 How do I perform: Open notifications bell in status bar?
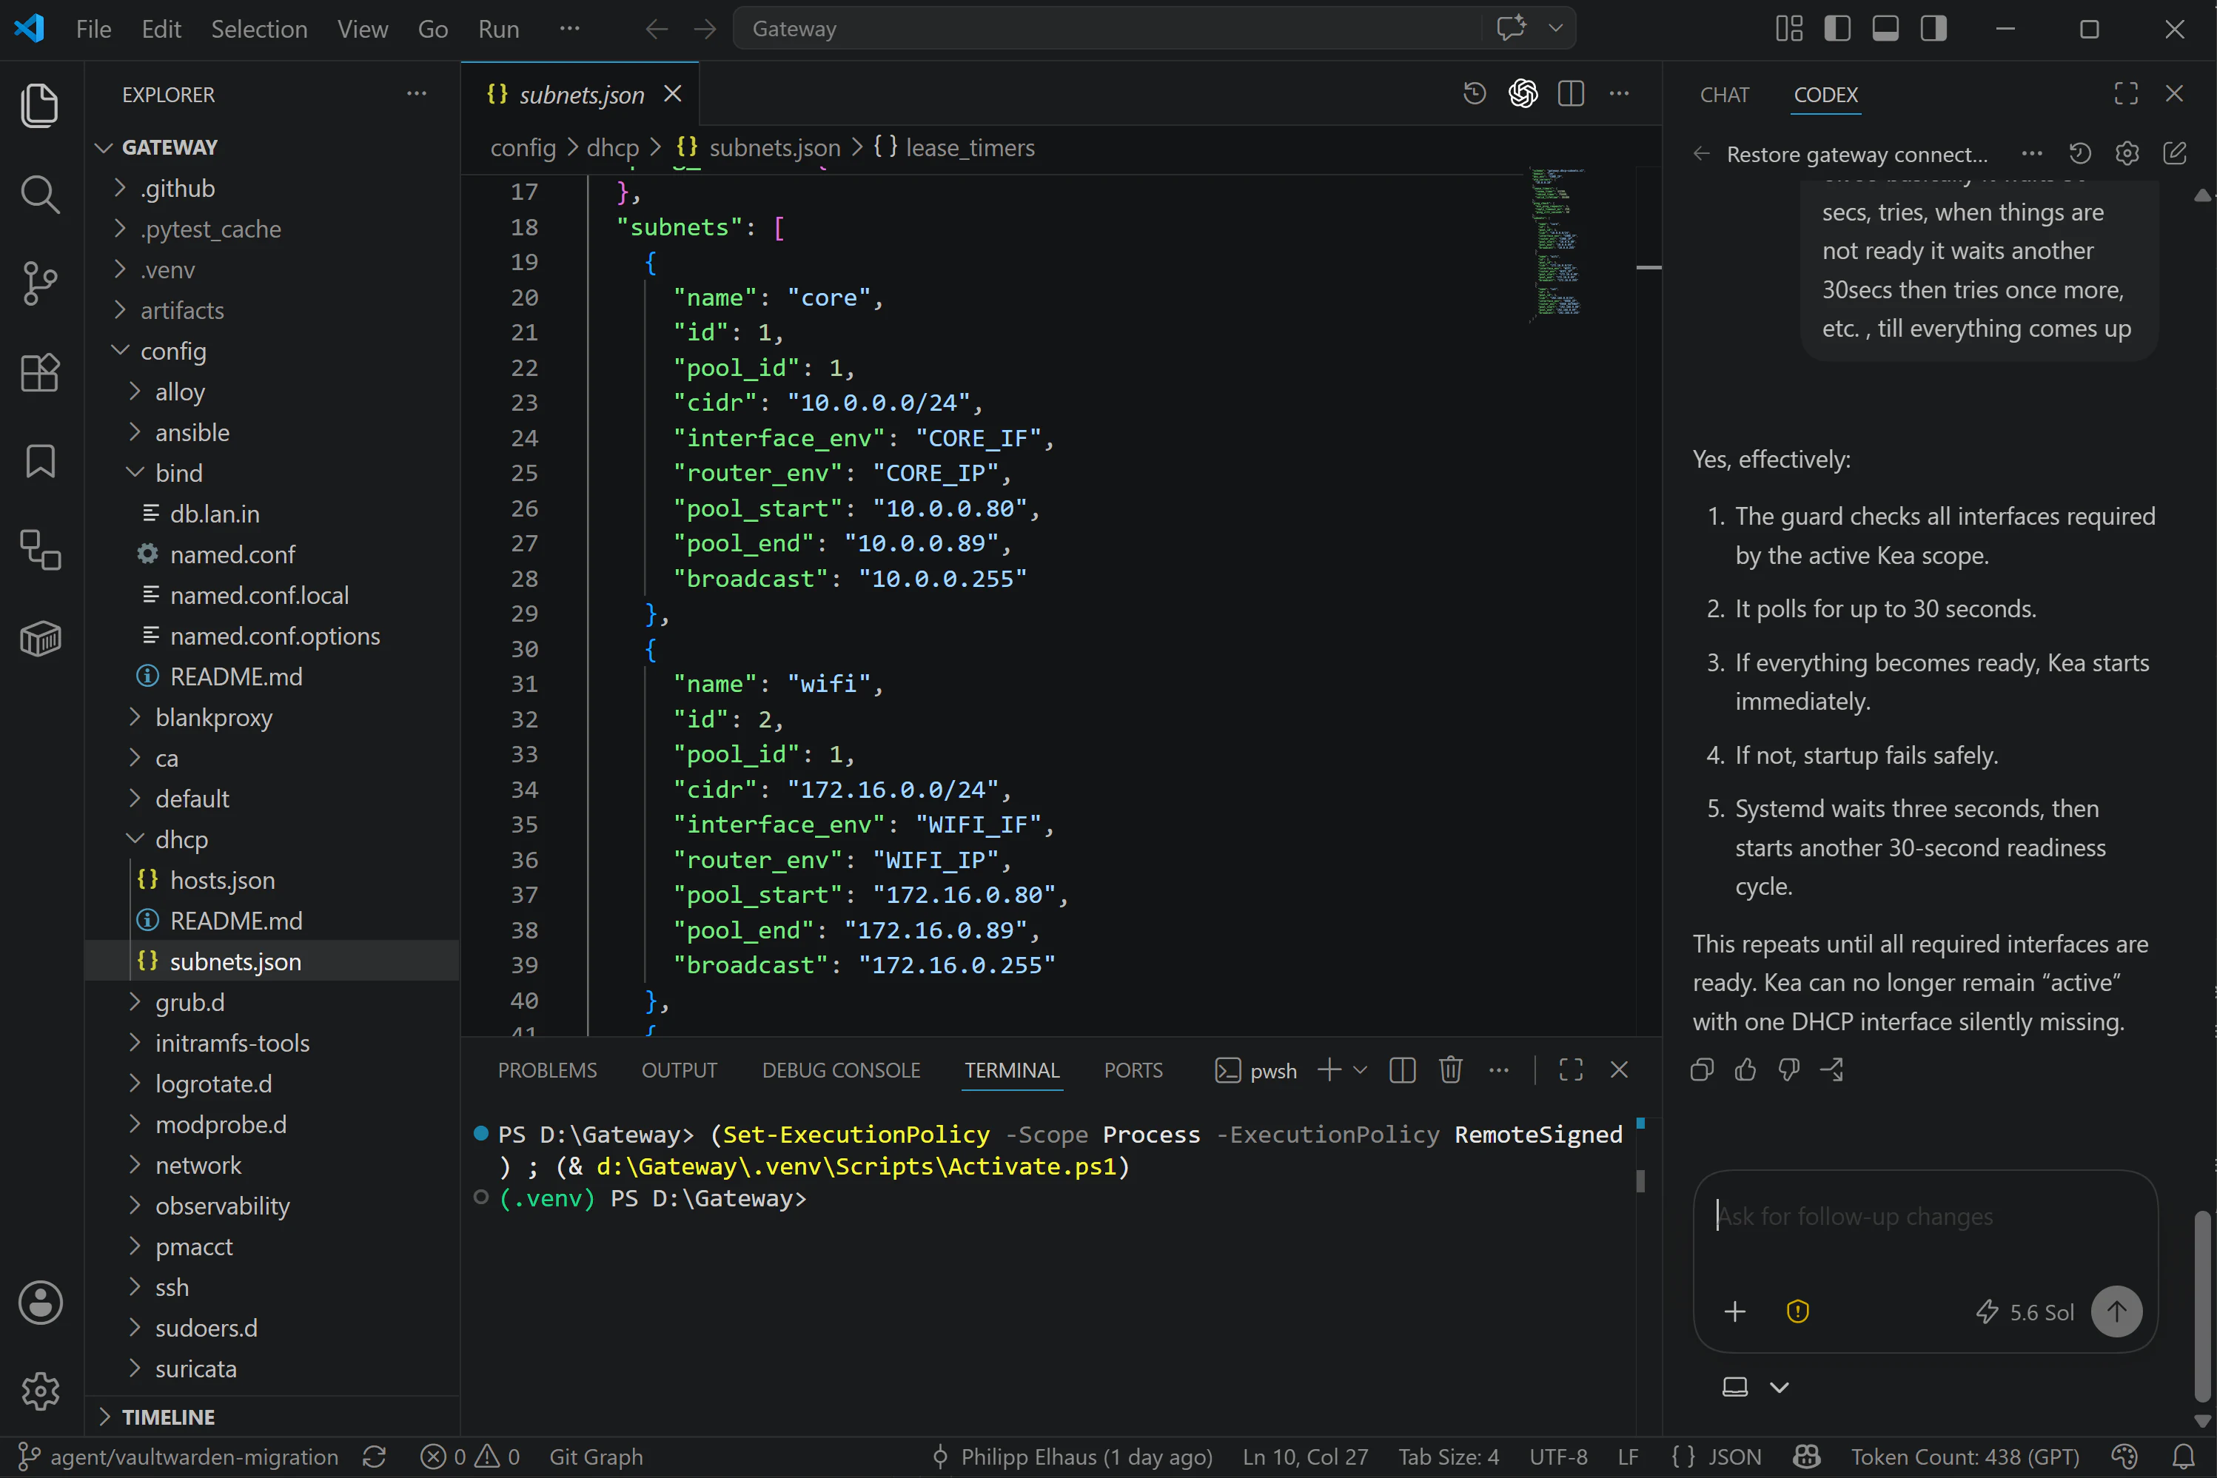coord(2183,1457)
